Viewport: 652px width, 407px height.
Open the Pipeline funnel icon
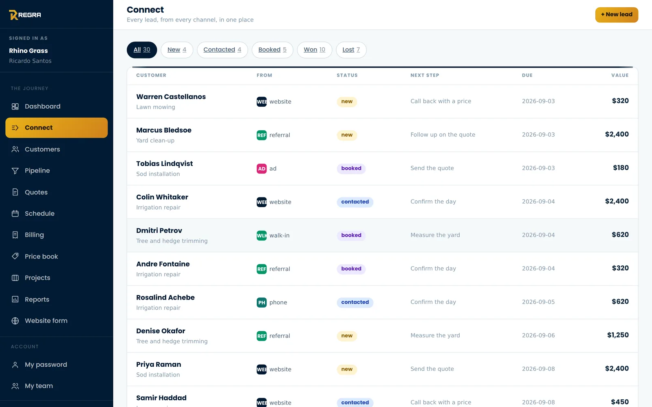click(x=15, y=171)
